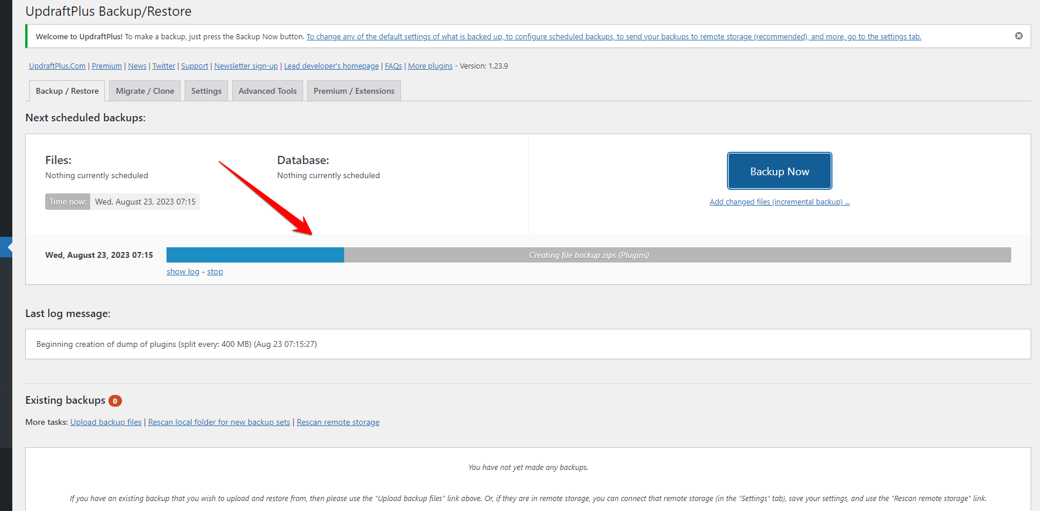Click the show log link

[x=183, y=271]
